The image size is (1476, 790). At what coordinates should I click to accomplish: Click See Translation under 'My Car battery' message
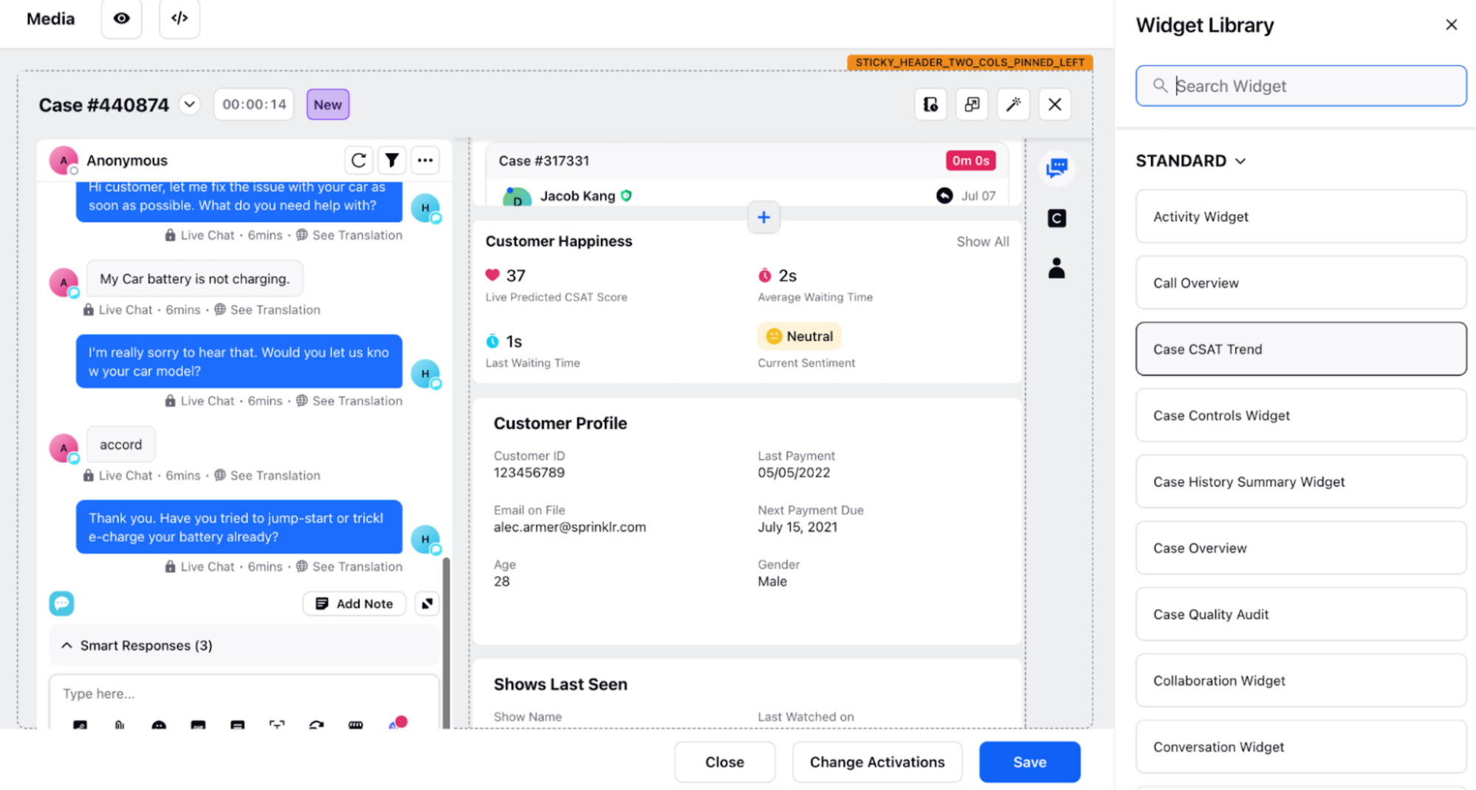[275, 310]
